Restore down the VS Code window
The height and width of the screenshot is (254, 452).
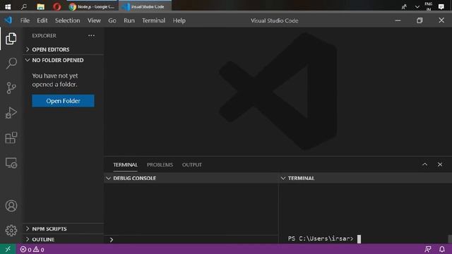pyautogui.click(x=420, y=20)
